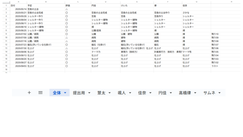Viewport: 243px width, 137px height.
Task: Expand the 提出用 tab menu arrow
Action: pyautogui.click(x=89, y=93)
